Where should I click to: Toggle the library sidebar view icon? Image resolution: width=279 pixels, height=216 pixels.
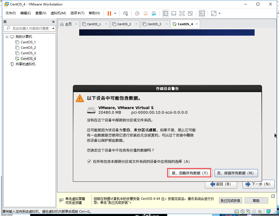click(166, 13)
